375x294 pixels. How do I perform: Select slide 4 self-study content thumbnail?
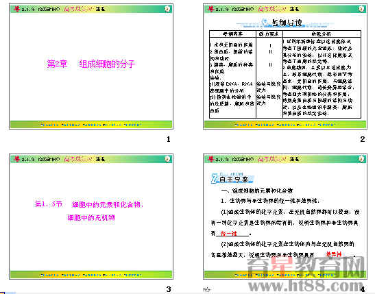tap(285, 217)
